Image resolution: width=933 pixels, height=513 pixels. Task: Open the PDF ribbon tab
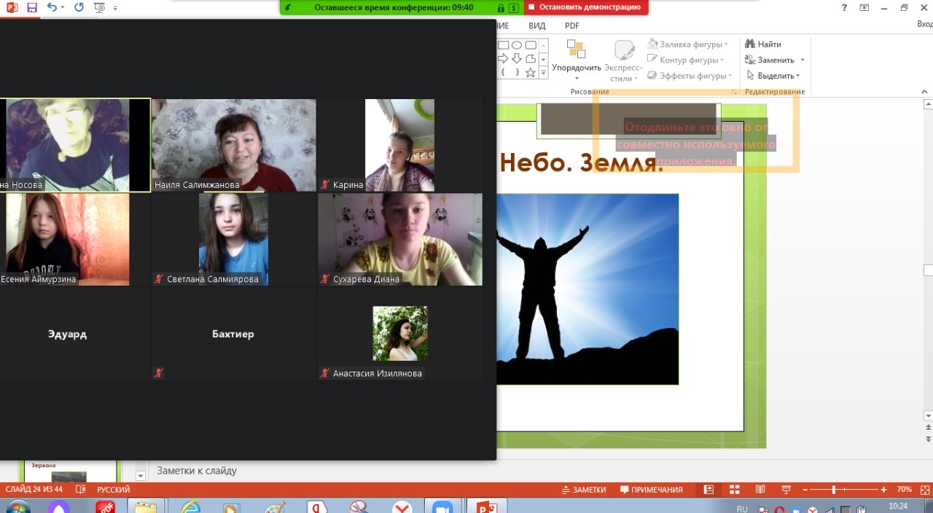[572, 26]
